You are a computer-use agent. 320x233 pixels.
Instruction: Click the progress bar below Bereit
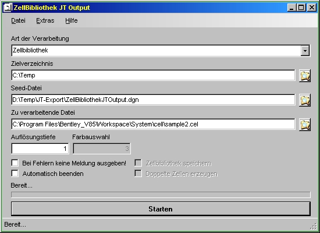click(161, 195)
